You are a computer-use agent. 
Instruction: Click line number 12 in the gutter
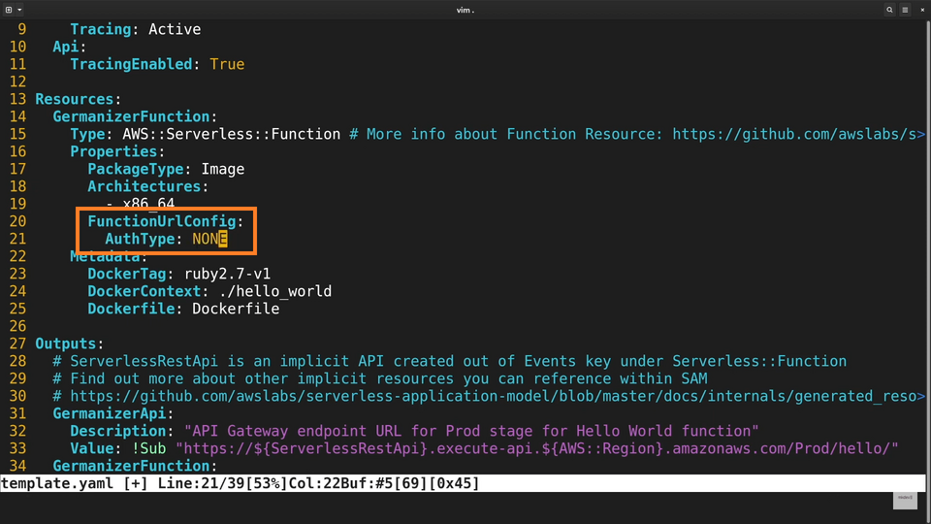pyautogui.click(x=17, y=82)
